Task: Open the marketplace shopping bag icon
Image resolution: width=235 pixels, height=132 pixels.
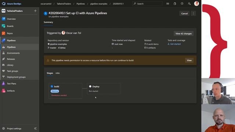Action: pyautogui.click(x=175, y=4)
